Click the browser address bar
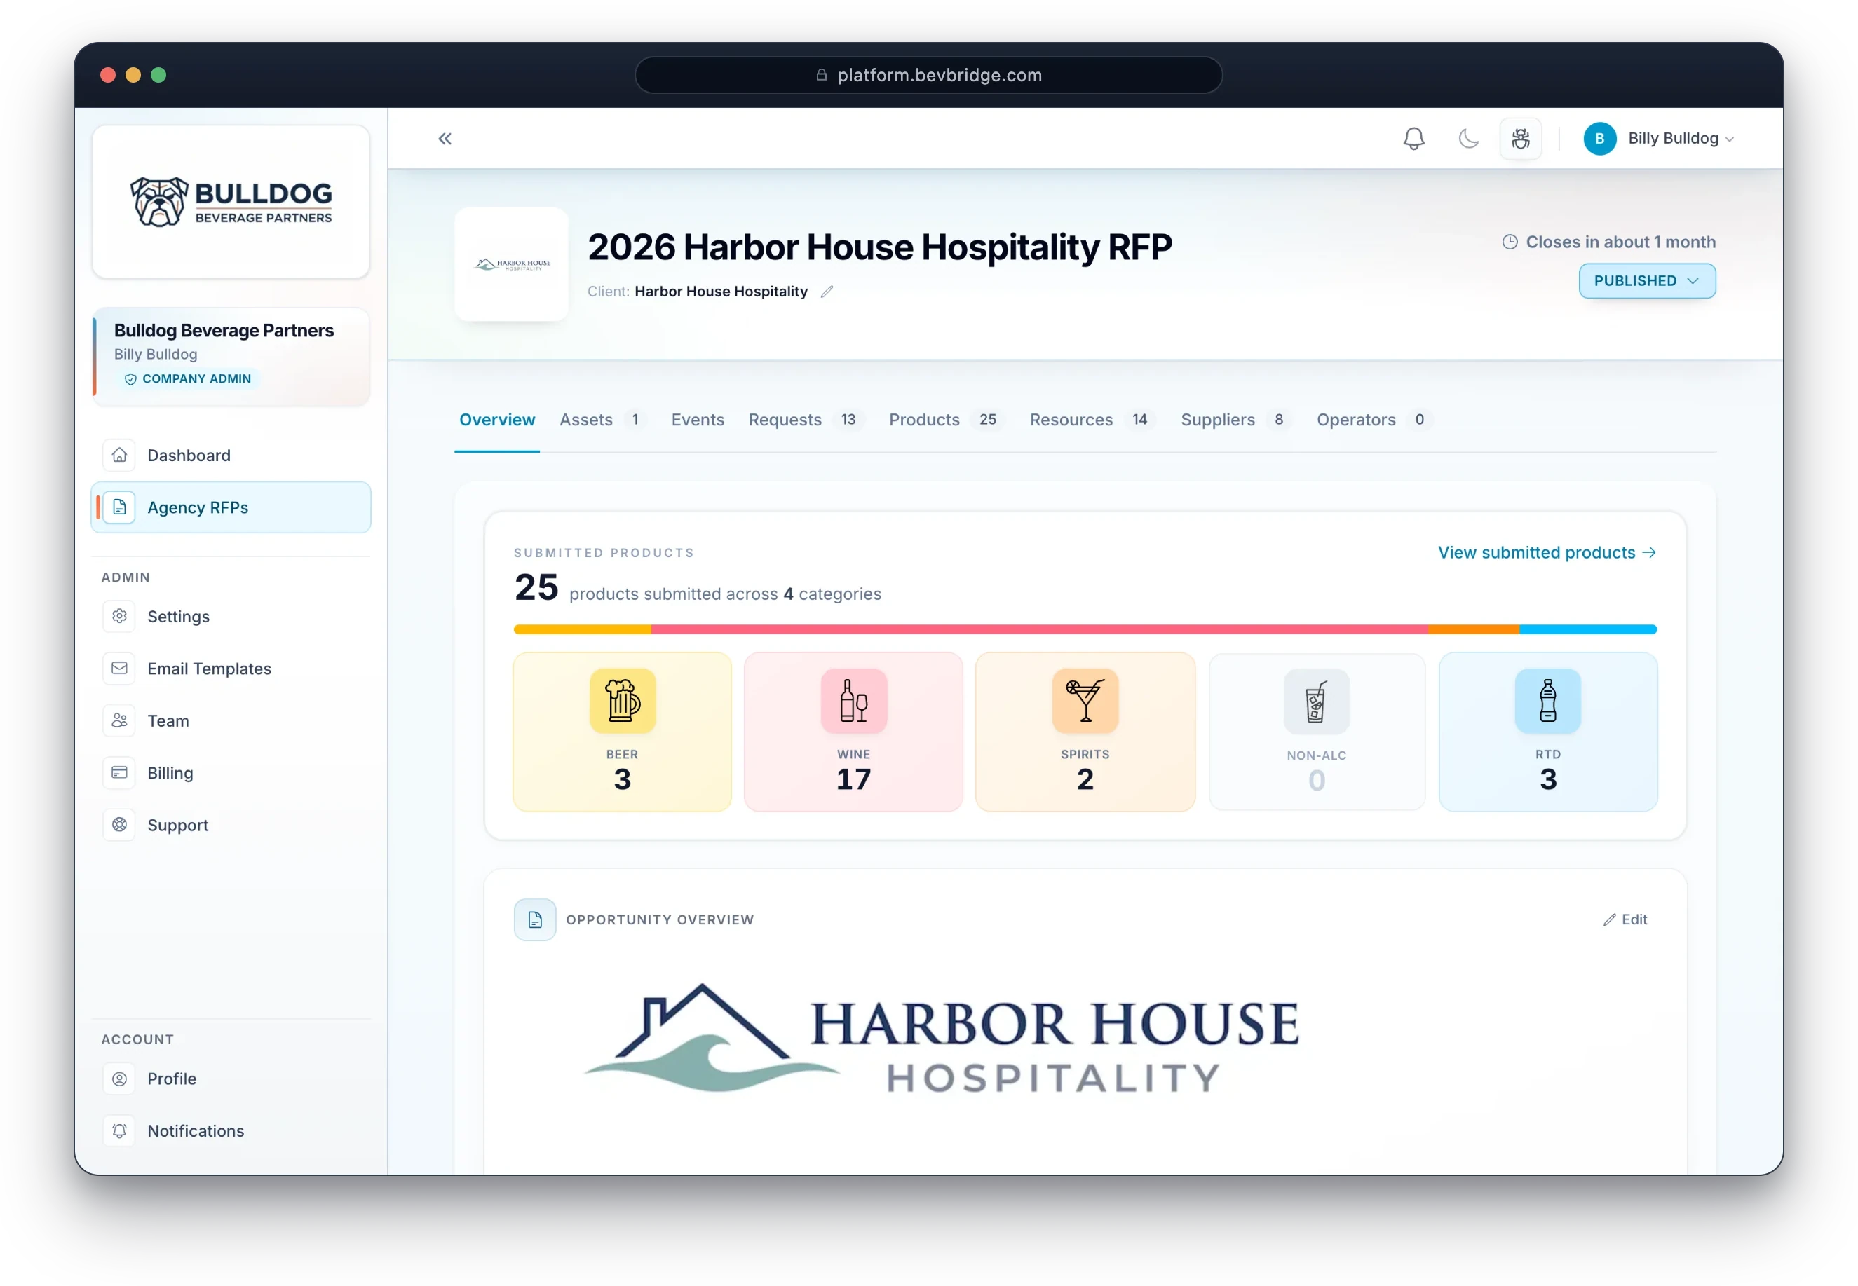Screen dimensions: 1858x1286 (x=928, y=75)
